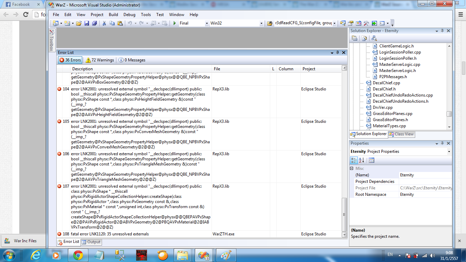The width and height of the screenshot is (466, 262).
Task: Click the Undo arrow icon
Action: (x=130, y=23)
